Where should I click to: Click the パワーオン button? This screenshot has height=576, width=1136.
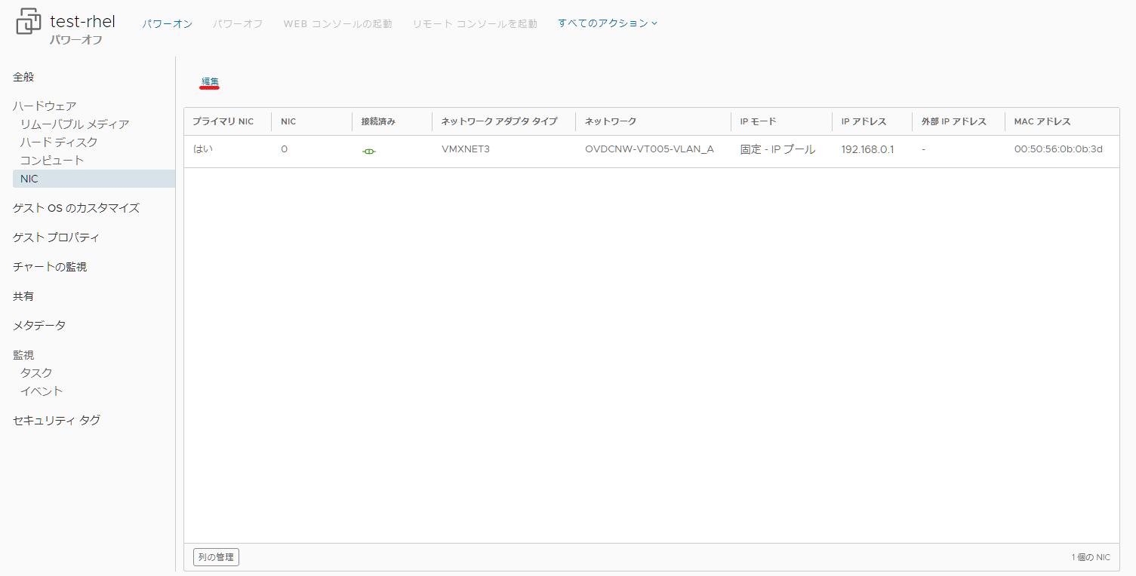click(x=168, y=24)
